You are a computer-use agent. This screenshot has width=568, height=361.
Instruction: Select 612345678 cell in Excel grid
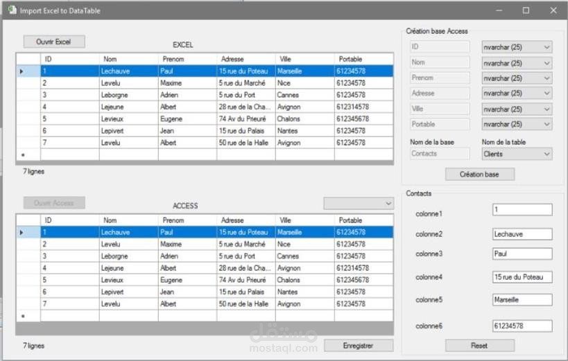[364, 119]
